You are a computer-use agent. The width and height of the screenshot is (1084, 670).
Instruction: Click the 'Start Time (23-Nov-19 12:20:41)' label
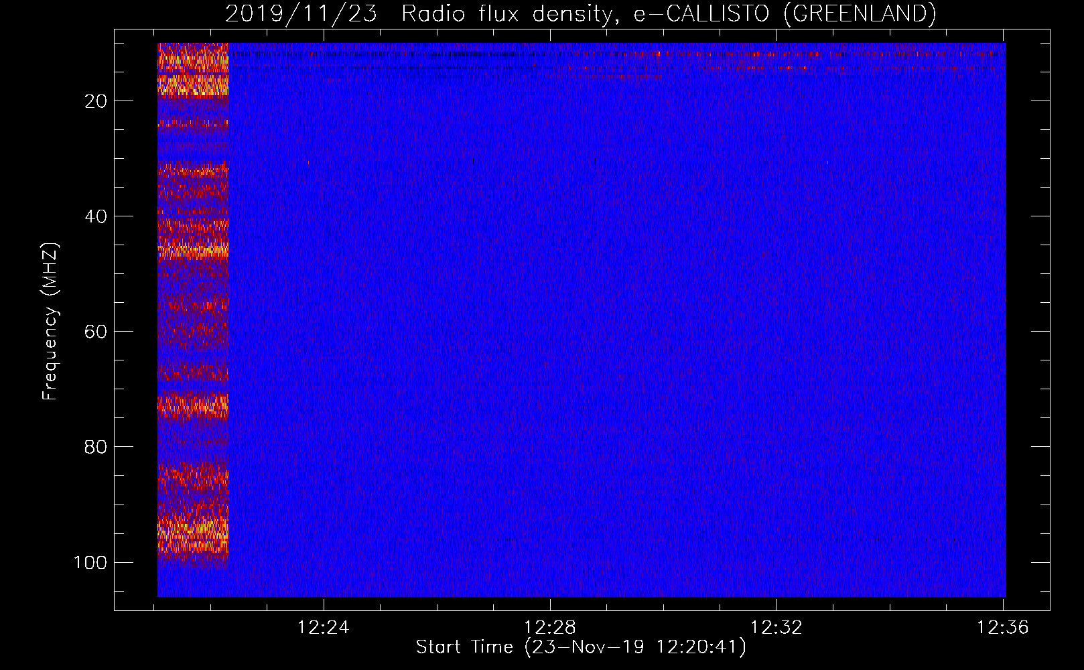[x=581, y=647]
